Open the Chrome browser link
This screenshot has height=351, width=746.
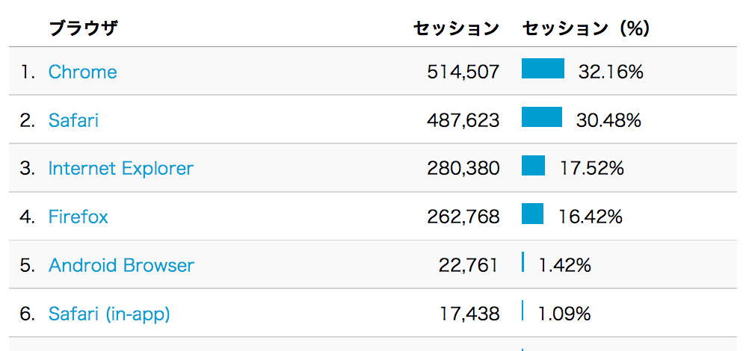tap(82, 72)
